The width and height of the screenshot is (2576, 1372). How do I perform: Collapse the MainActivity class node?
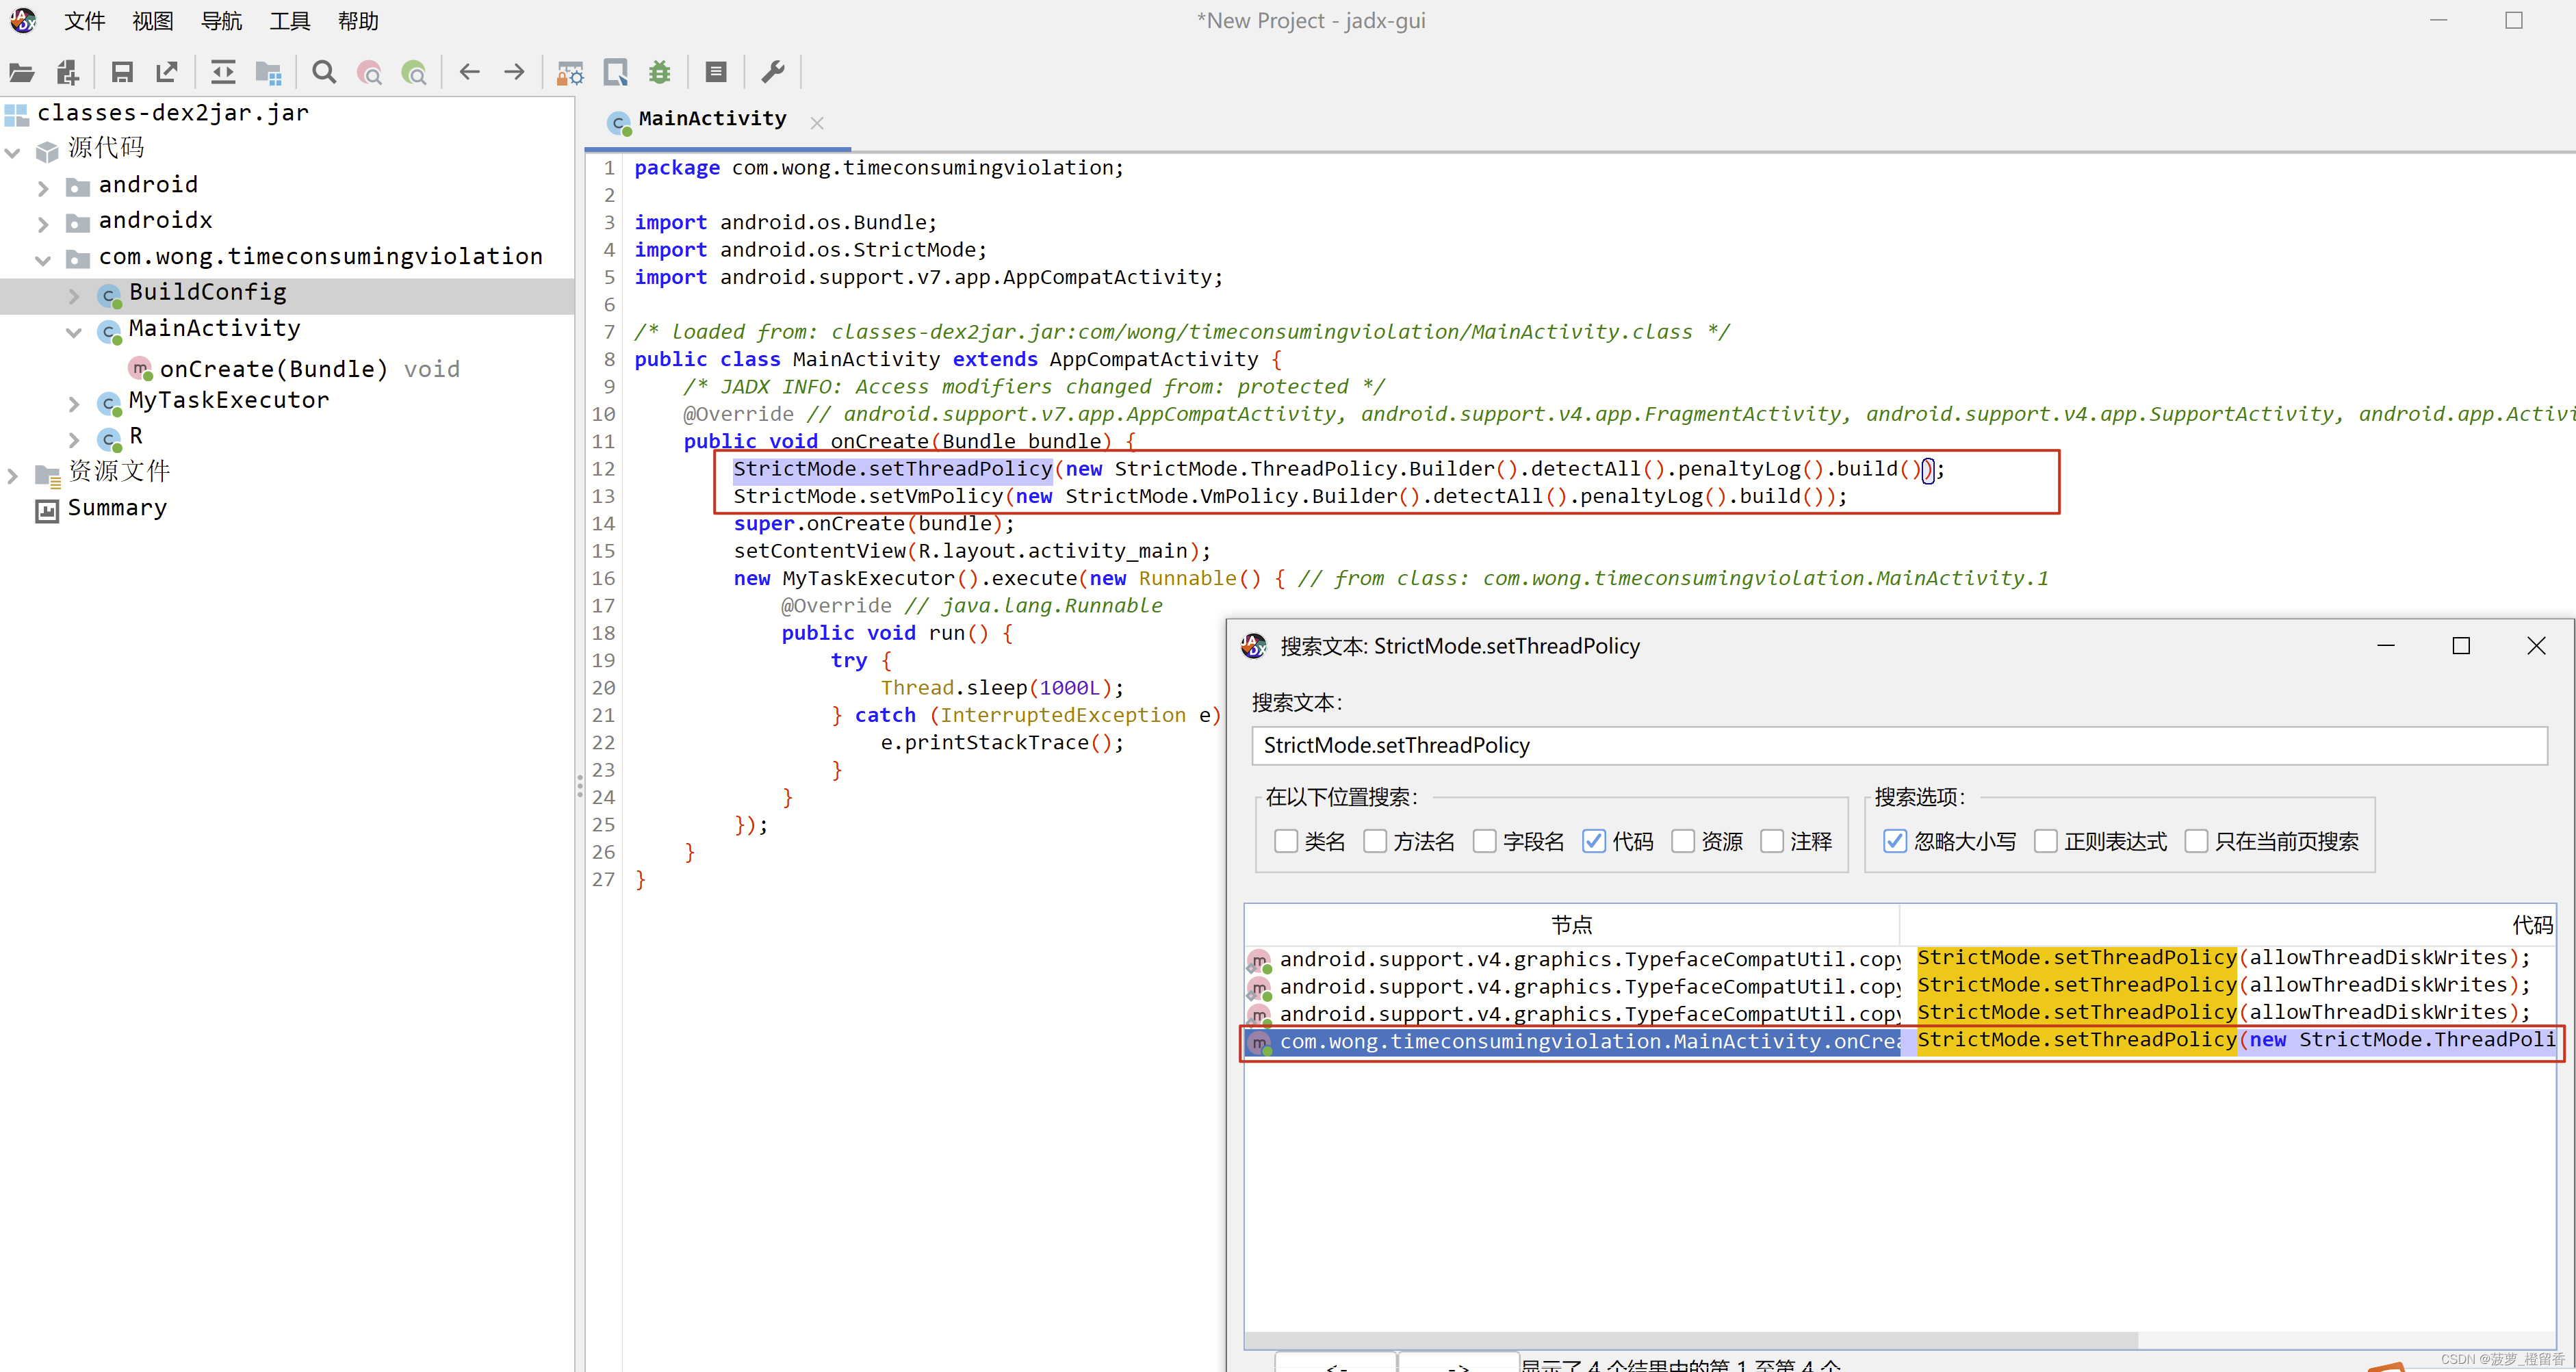(74, 332)
